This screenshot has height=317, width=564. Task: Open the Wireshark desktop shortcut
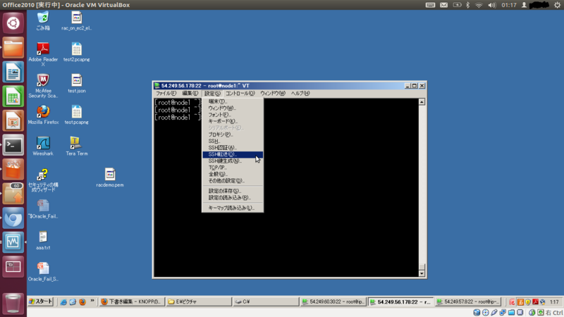click(43, 146)
